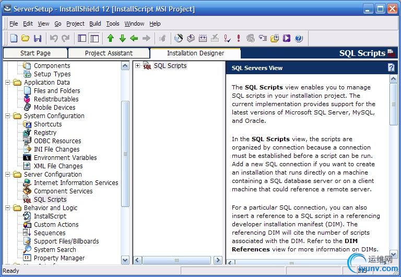Click the exclamation with checkmark Test icon
401x277 pixels.
point(227,38)
